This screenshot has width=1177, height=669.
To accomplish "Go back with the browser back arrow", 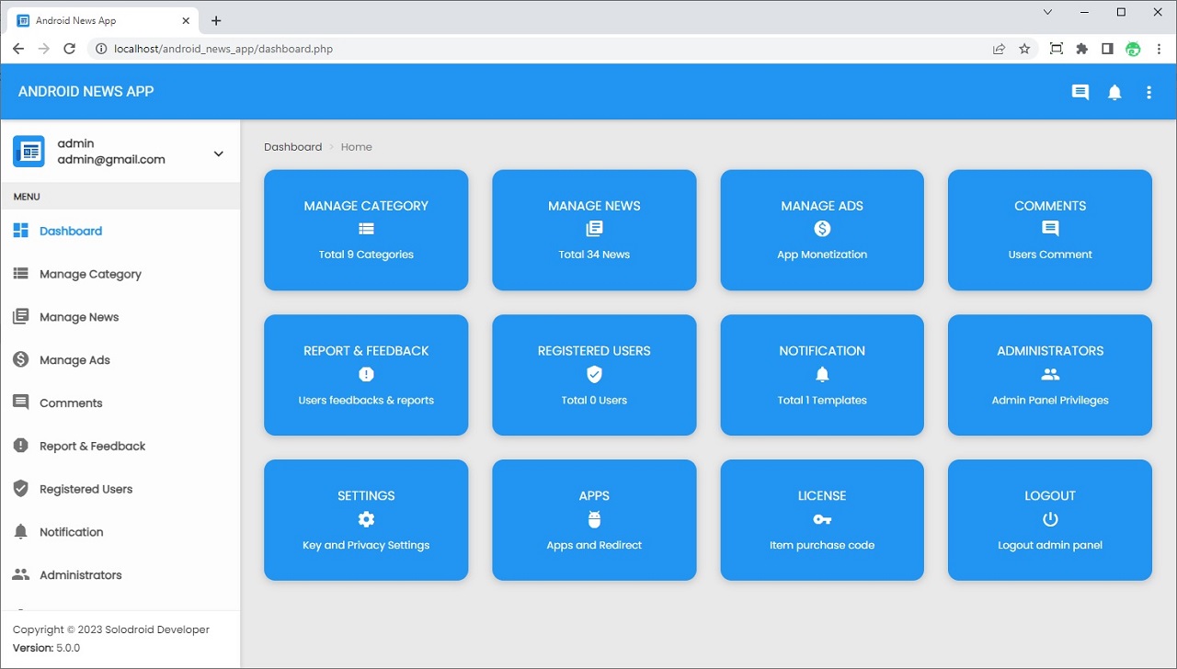I will (18, 49).
